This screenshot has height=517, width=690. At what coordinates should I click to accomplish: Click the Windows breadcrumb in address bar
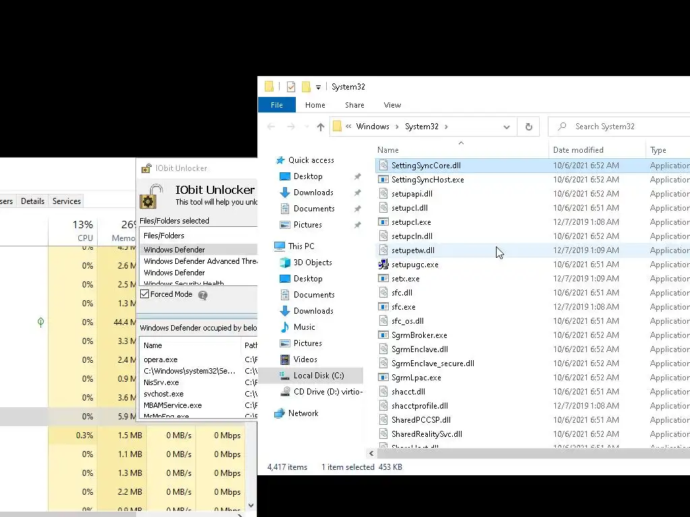point(373,127)
